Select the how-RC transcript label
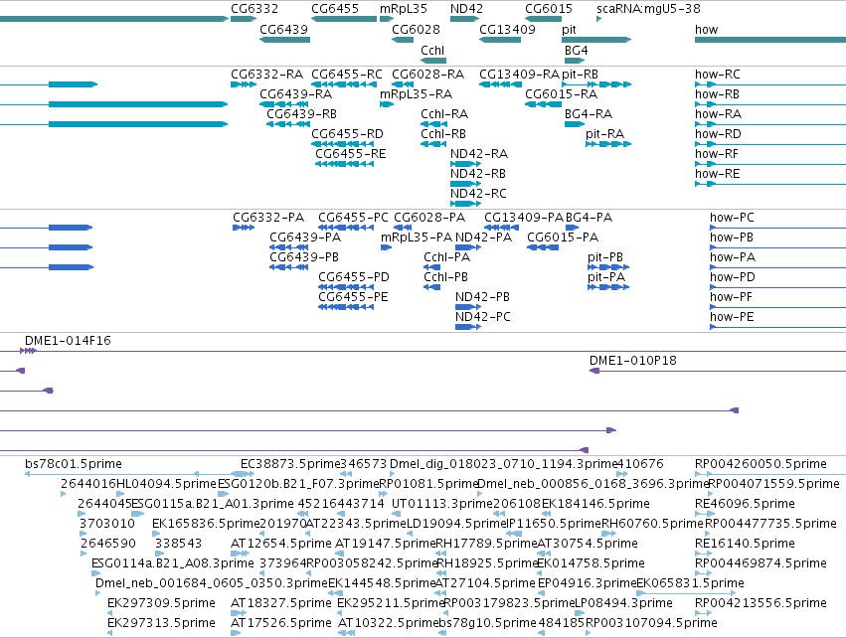846x638 pixels. (717, 75)
